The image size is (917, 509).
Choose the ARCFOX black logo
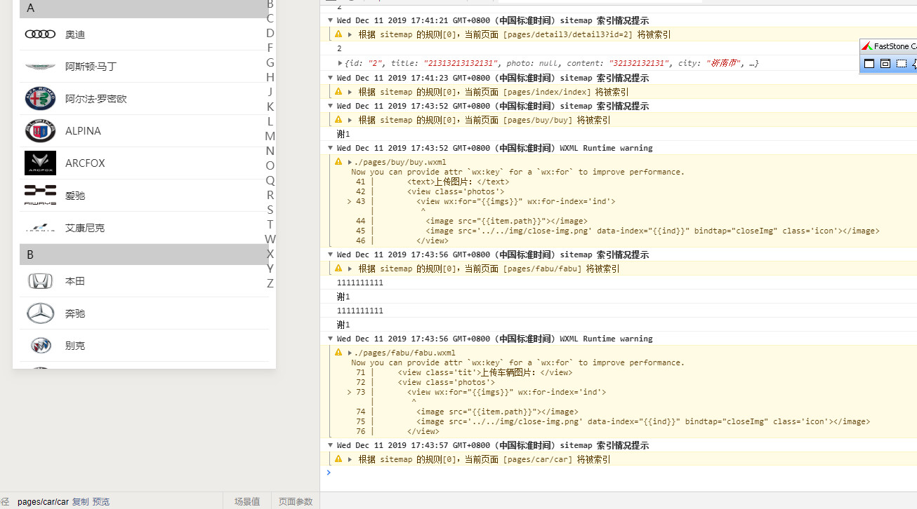[40, 163]
